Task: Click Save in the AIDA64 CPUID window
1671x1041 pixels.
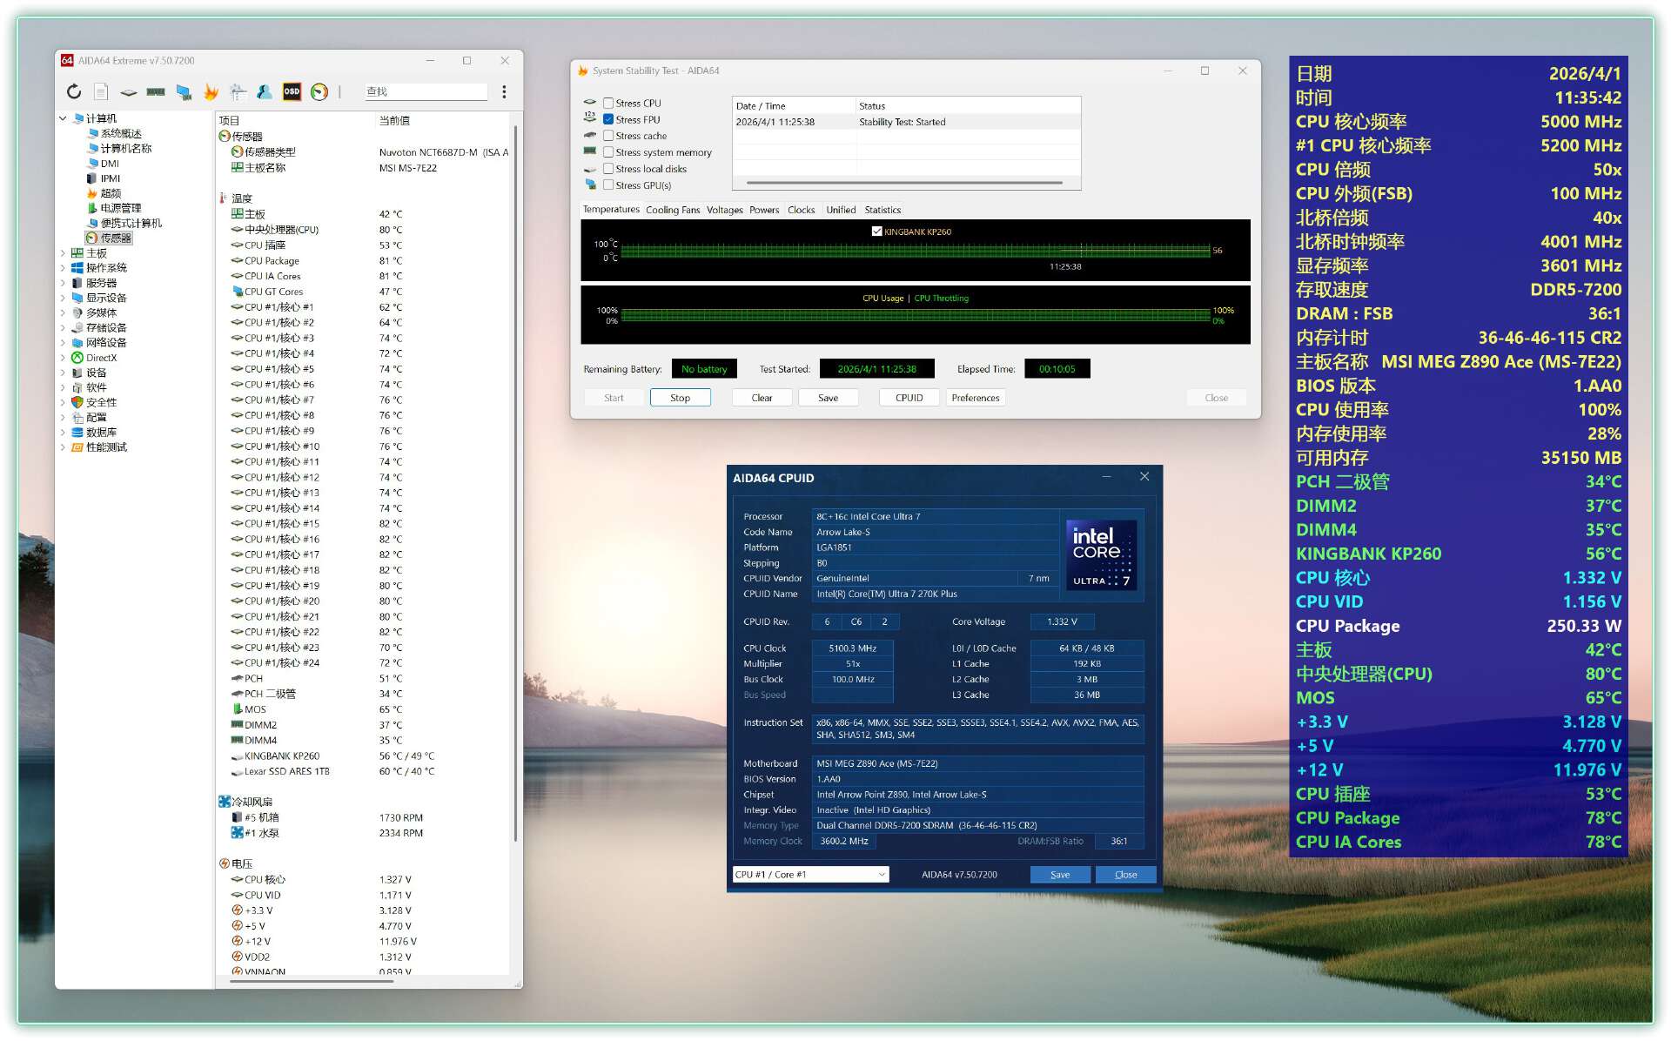Action: tap(1059, 874)
